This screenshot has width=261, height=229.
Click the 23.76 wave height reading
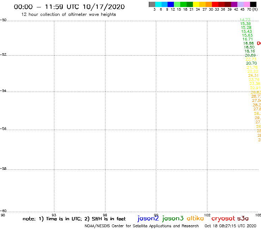[254, 80]
